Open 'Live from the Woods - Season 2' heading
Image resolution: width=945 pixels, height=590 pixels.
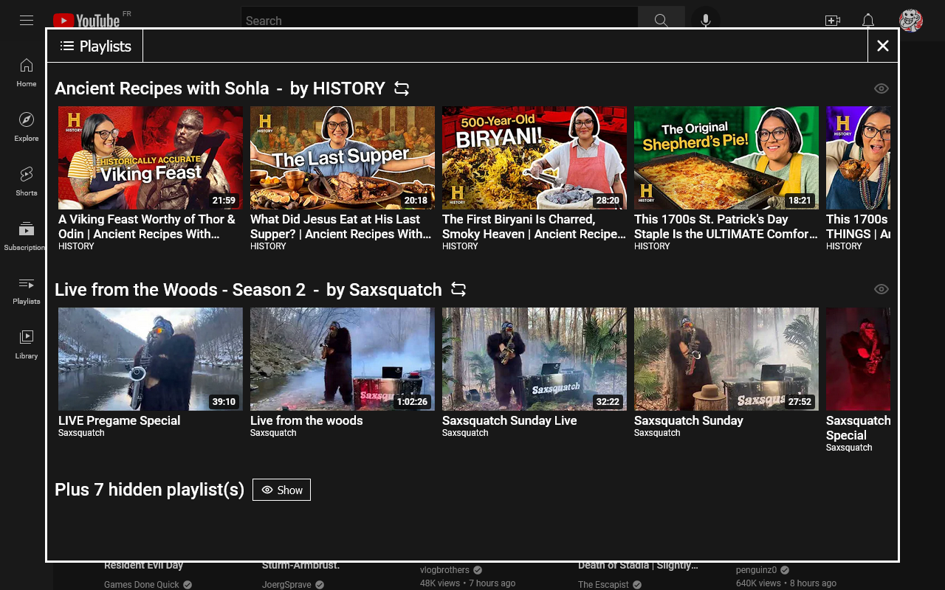tap(180, 290)
